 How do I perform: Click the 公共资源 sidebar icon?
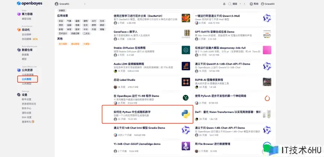(19, 70)
